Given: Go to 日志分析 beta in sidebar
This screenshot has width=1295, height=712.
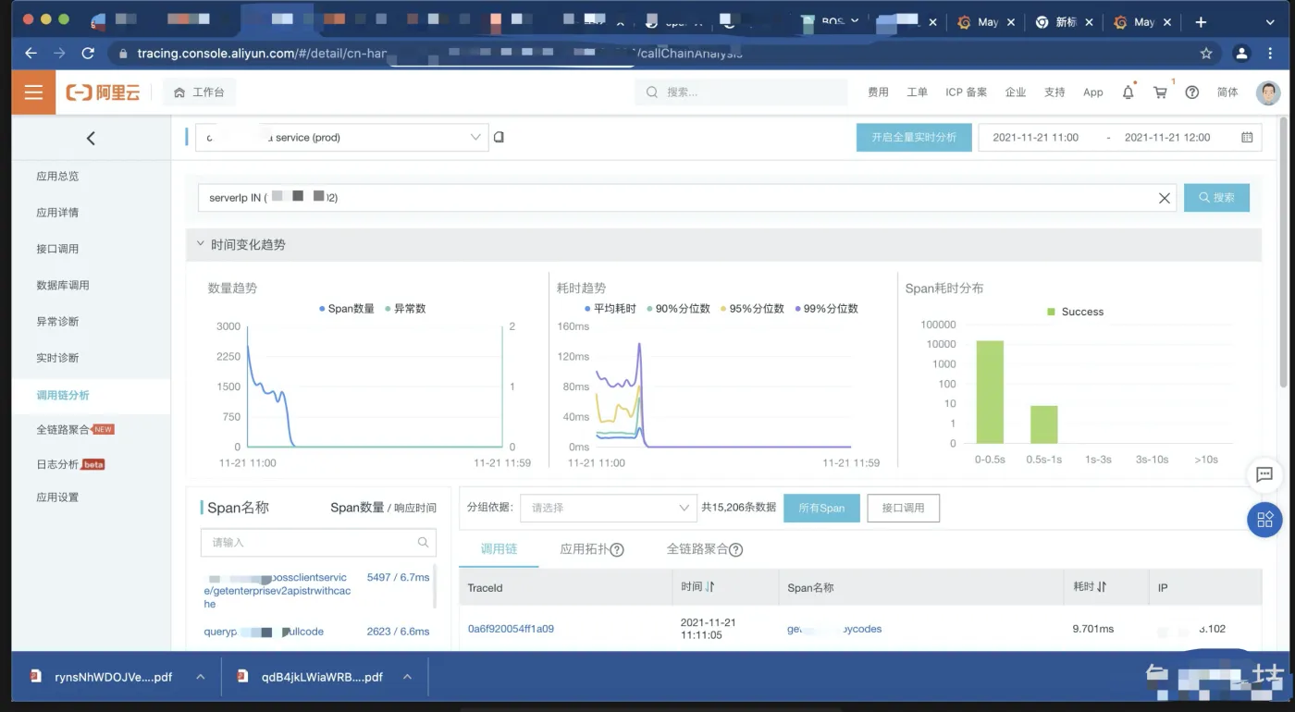Looking at the screenshot, I should (70, 464).
